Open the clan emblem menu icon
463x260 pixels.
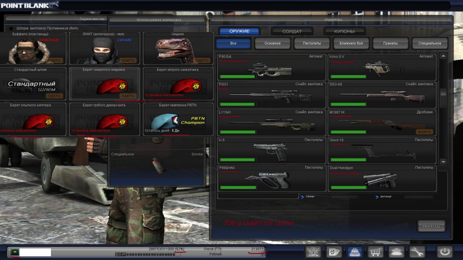(313, 252)
